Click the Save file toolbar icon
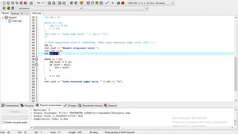 13,3
